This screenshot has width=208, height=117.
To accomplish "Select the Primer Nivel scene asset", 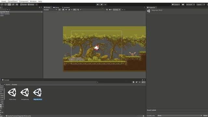I will coord(12,94).
